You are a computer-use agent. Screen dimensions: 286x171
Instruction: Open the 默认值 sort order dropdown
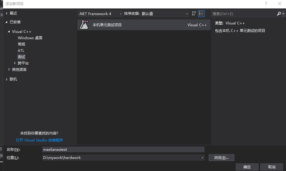pyautogui.click(x=165, y=14)
